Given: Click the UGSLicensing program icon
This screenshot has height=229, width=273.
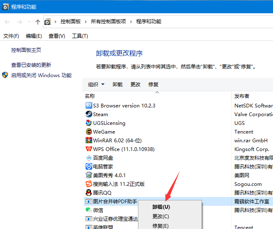Looking at the screenshot, I should coord(89,123).
